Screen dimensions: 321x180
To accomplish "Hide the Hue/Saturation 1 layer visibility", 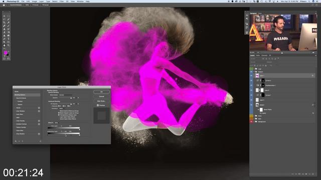I will coord(251,85).
